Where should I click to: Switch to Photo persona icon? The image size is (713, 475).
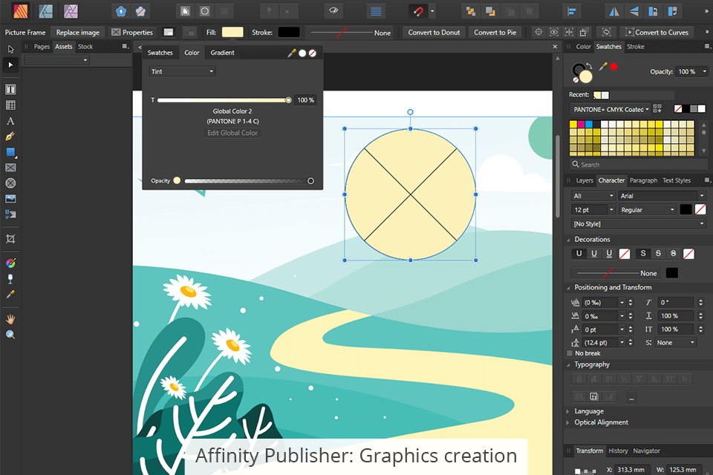pyautogui.click(x=71, y=11)
